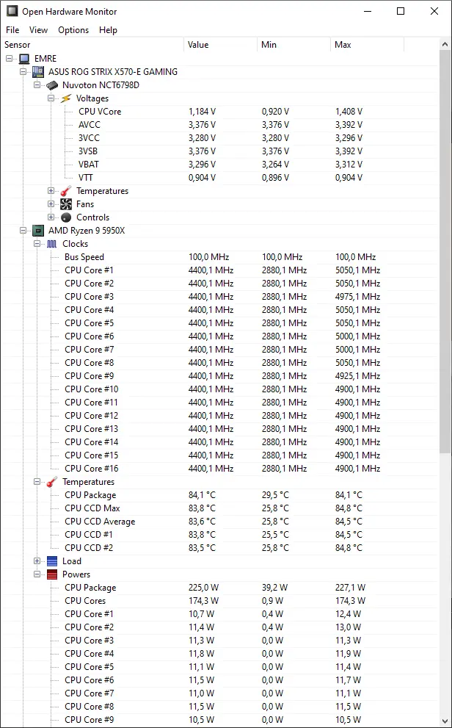
Task: Select the 3VCC voltage row
Action: [220, 138]
